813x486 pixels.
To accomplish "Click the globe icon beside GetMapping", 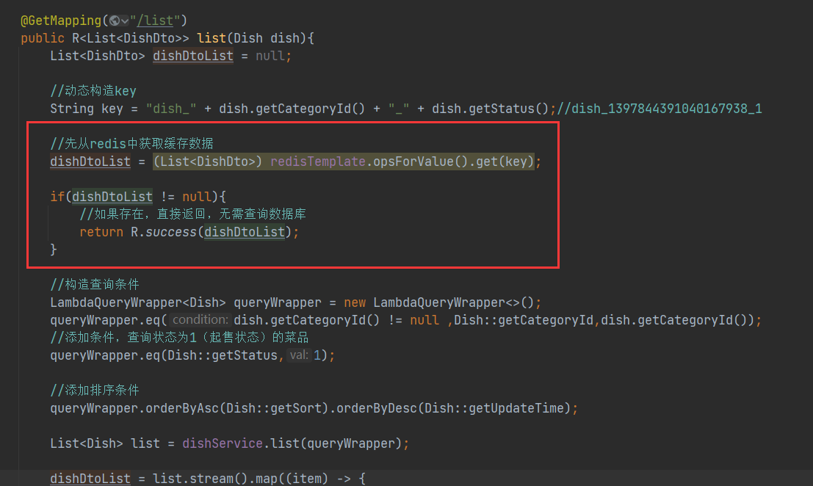I will (115, 21).
